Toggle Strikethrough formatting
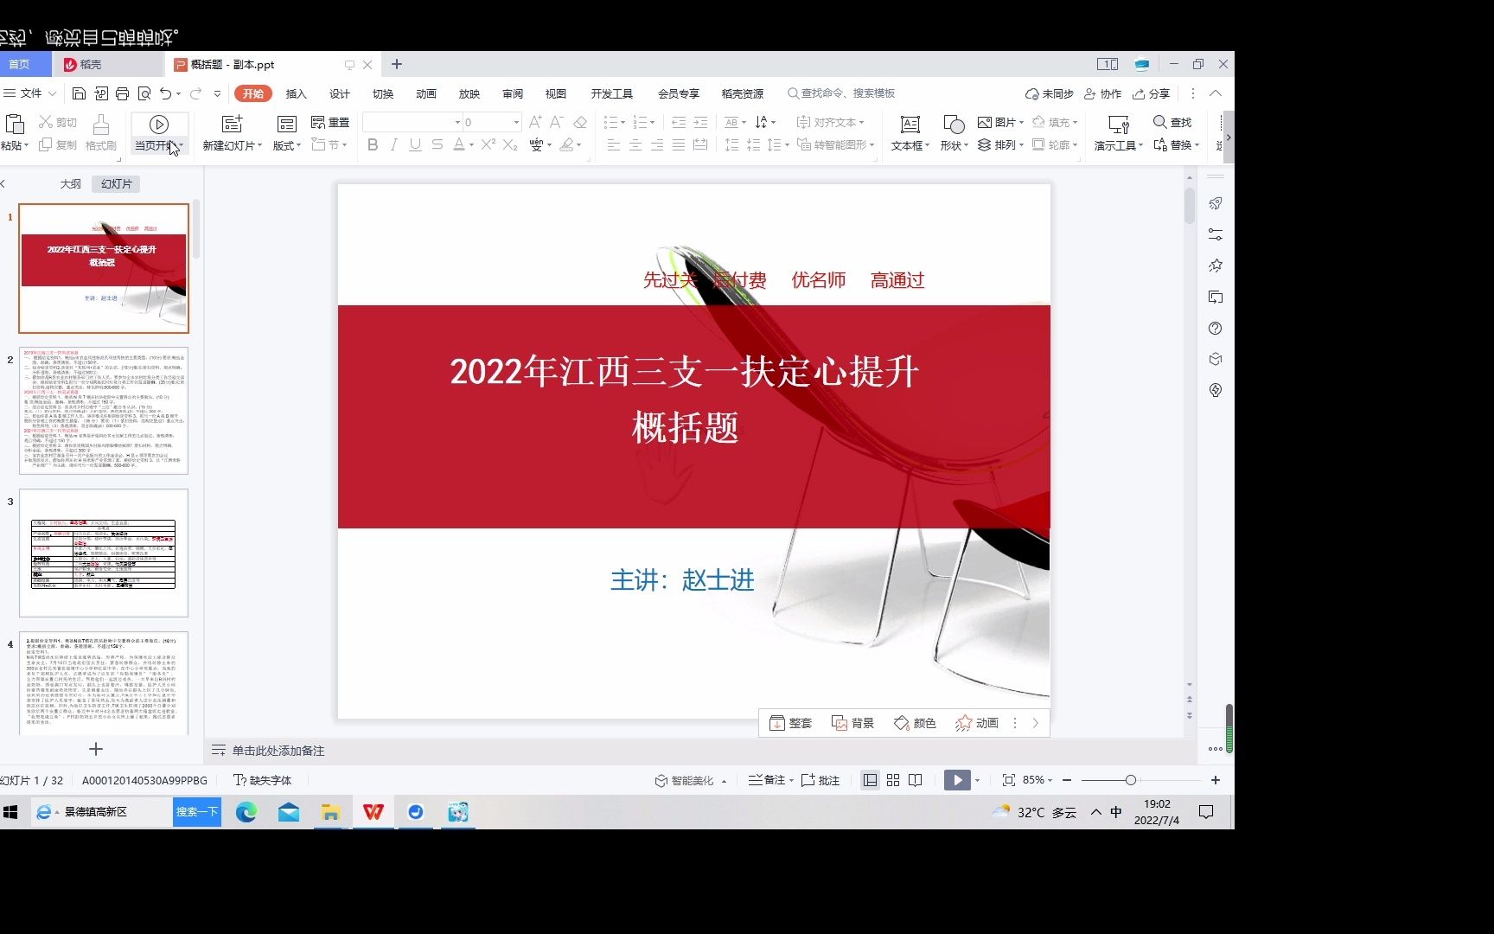1494x934 pixels. [x=437, y=145]
